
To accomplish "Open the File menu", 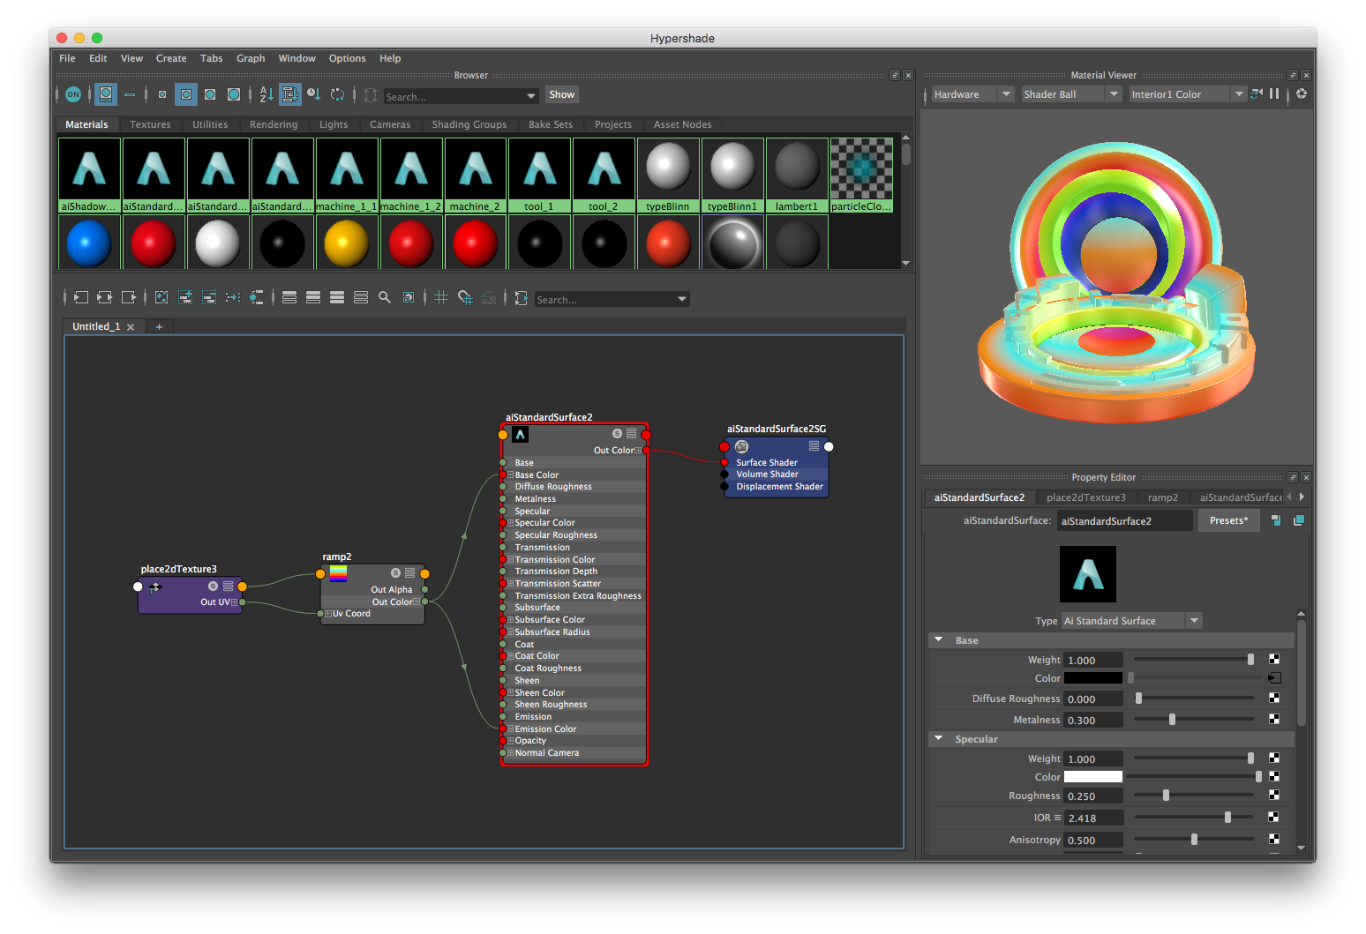I will coord(67,58).
